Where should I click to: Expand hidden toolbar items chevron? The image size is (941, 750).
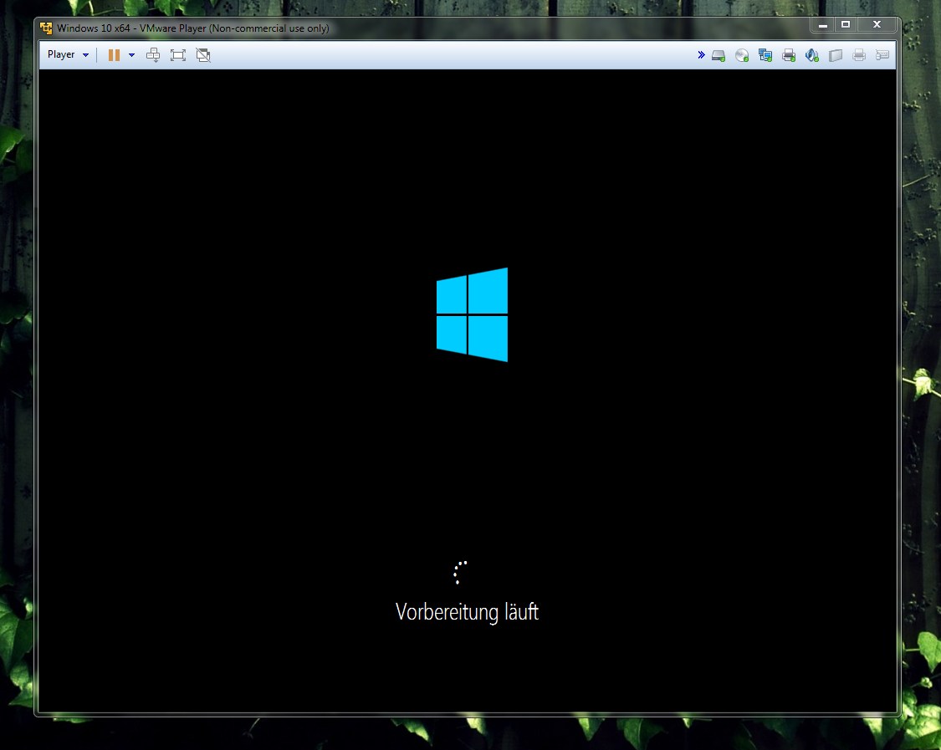tap(701, 55)
